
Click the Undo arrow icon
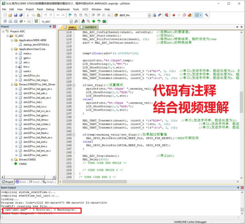(45, 15)
